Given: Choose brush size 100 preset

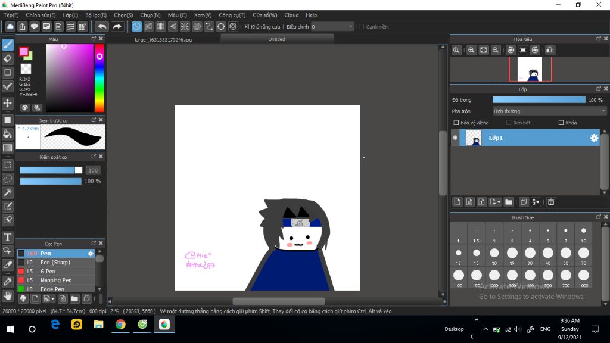Looking at the screenshot, I should coord(459,277).
